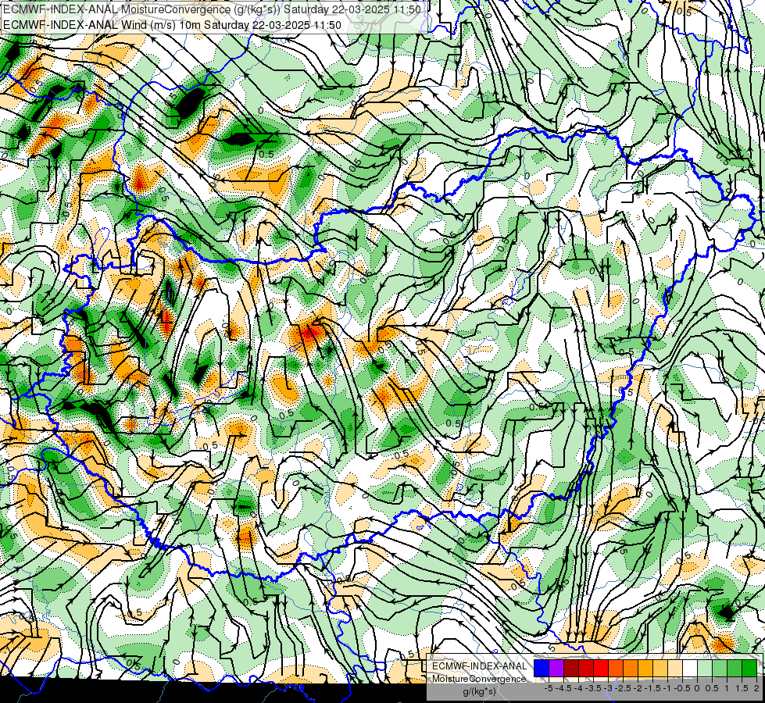Click the purple legend swatch

tap(556, 668)
